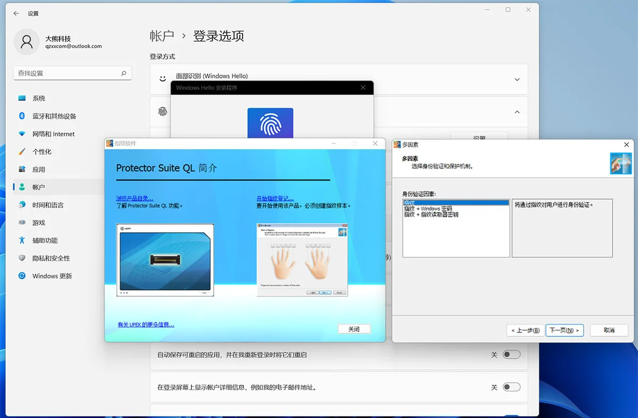Click the Gaming controller icon
This screenshot has width=638, height=418.
click(x=22, y=223)
